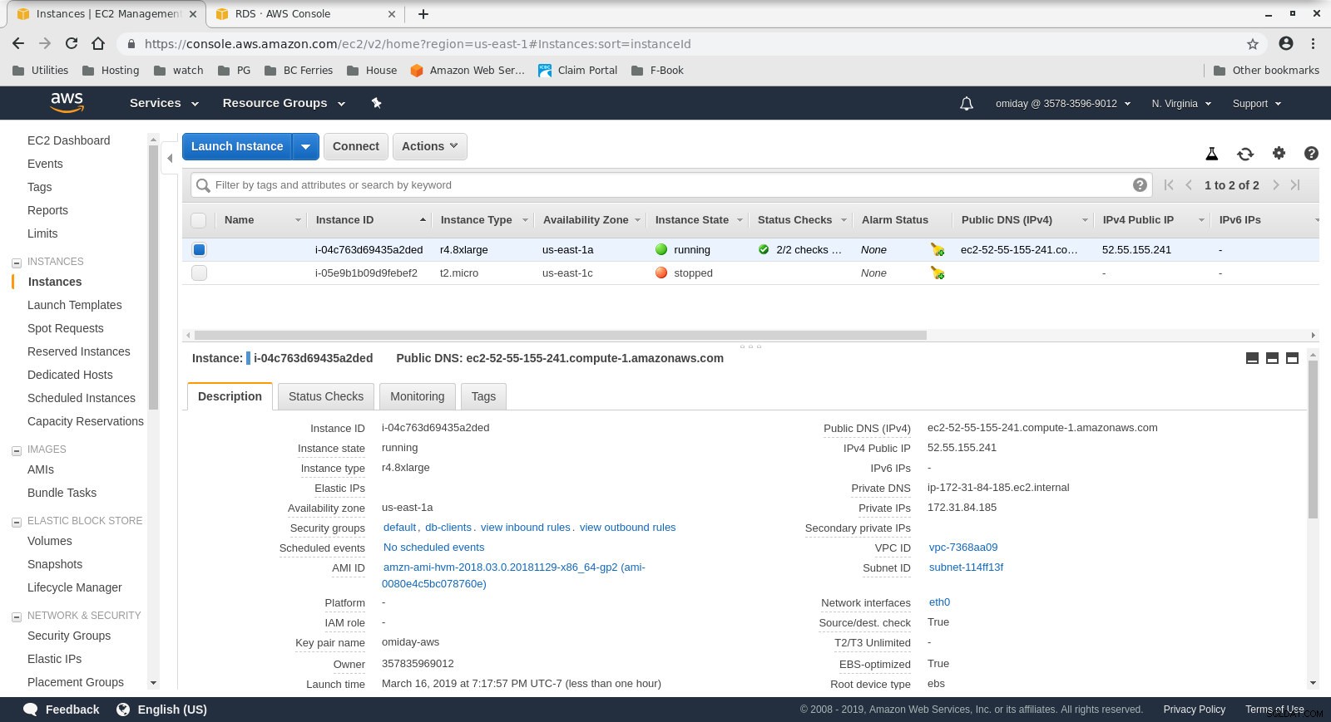This screenshot has height=722, width=1331.
Task: Open Security Groups in the sidebar
Action: (69, 636)
